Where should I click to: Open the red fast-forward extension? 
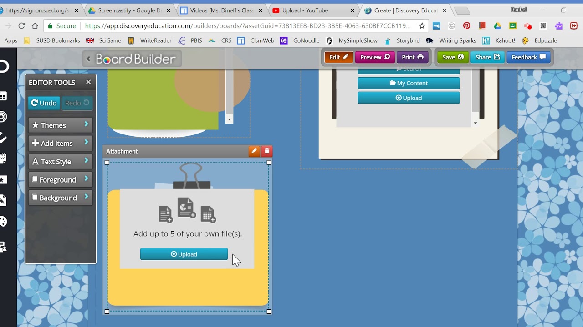pos(574,26)
